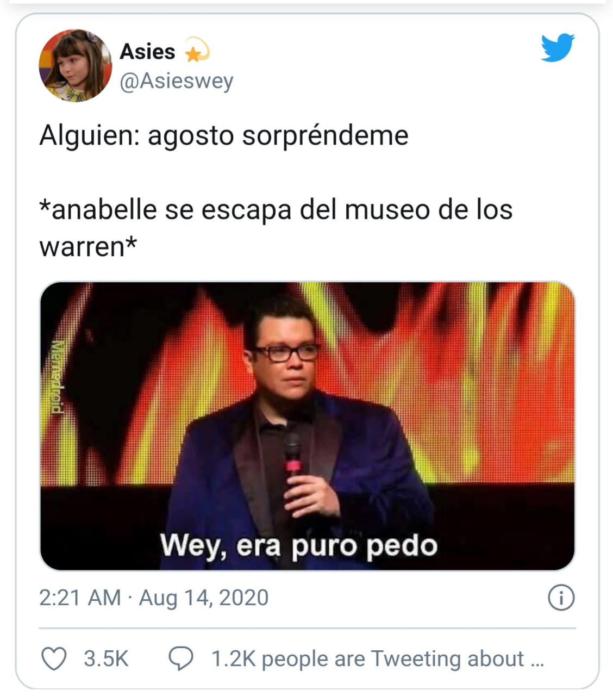
Task: Click the word 'warren*' in tweet
Action: coord(87,246)
